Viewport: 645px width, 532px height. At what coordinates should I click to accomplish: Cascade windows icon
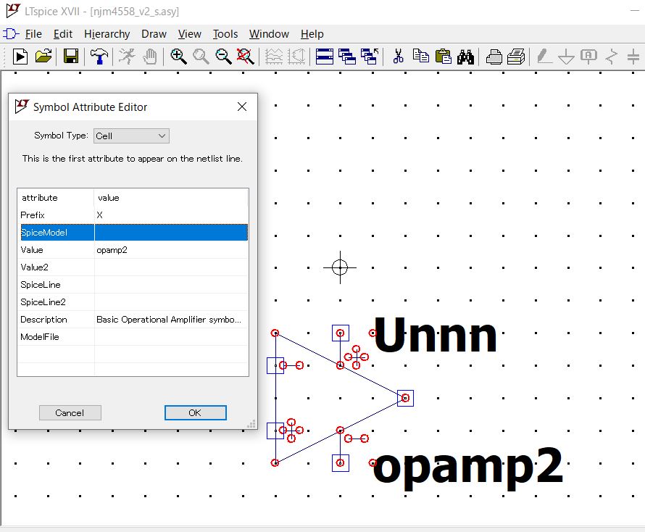[x=346, y=57]
